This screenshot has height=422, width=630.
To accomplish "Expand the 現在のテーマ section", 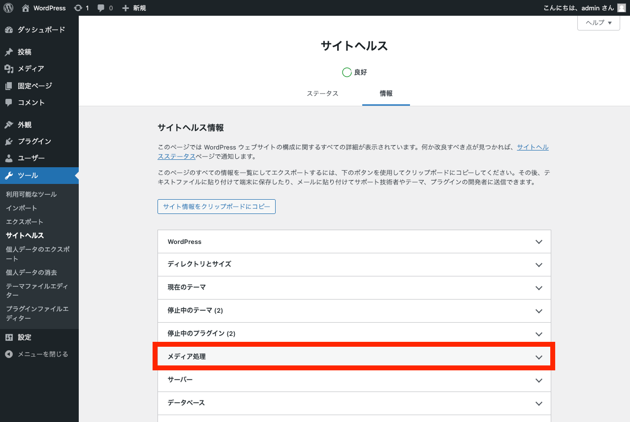I will tap(354, 288).
